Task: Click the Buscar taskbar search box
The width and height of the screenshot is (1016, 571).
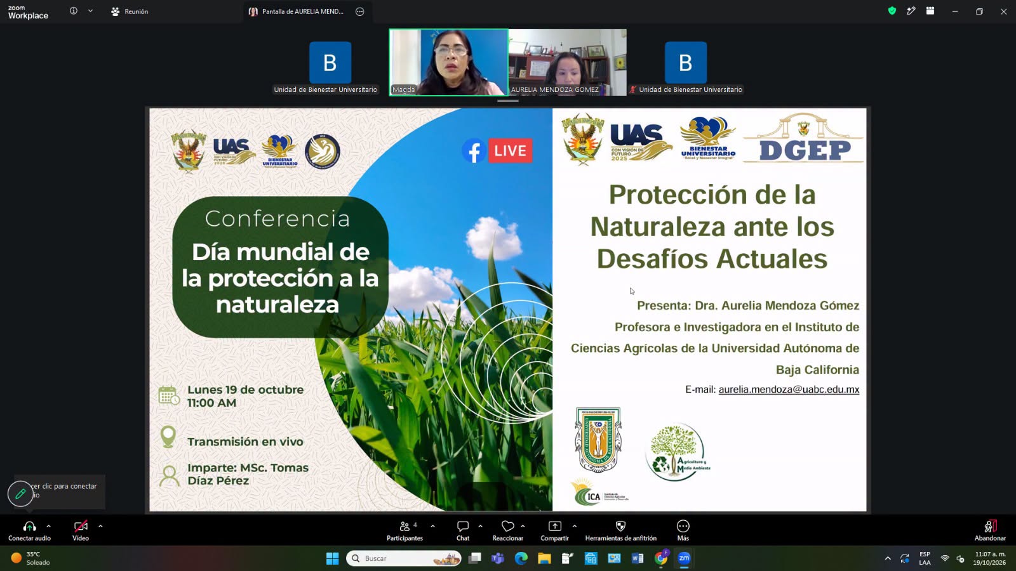Action: pyautogui.click(x=404, y=558)
